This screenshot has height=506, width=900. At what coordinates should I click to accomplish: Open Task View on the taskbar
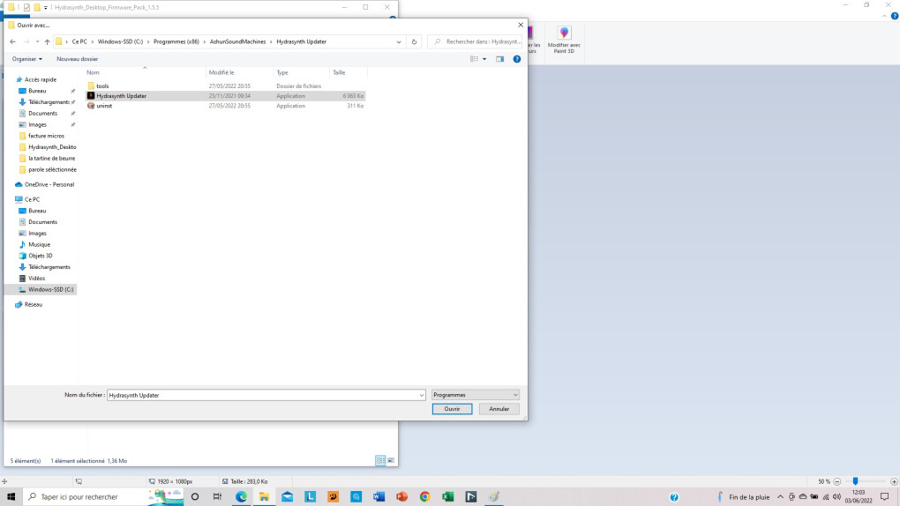(217, 497)
